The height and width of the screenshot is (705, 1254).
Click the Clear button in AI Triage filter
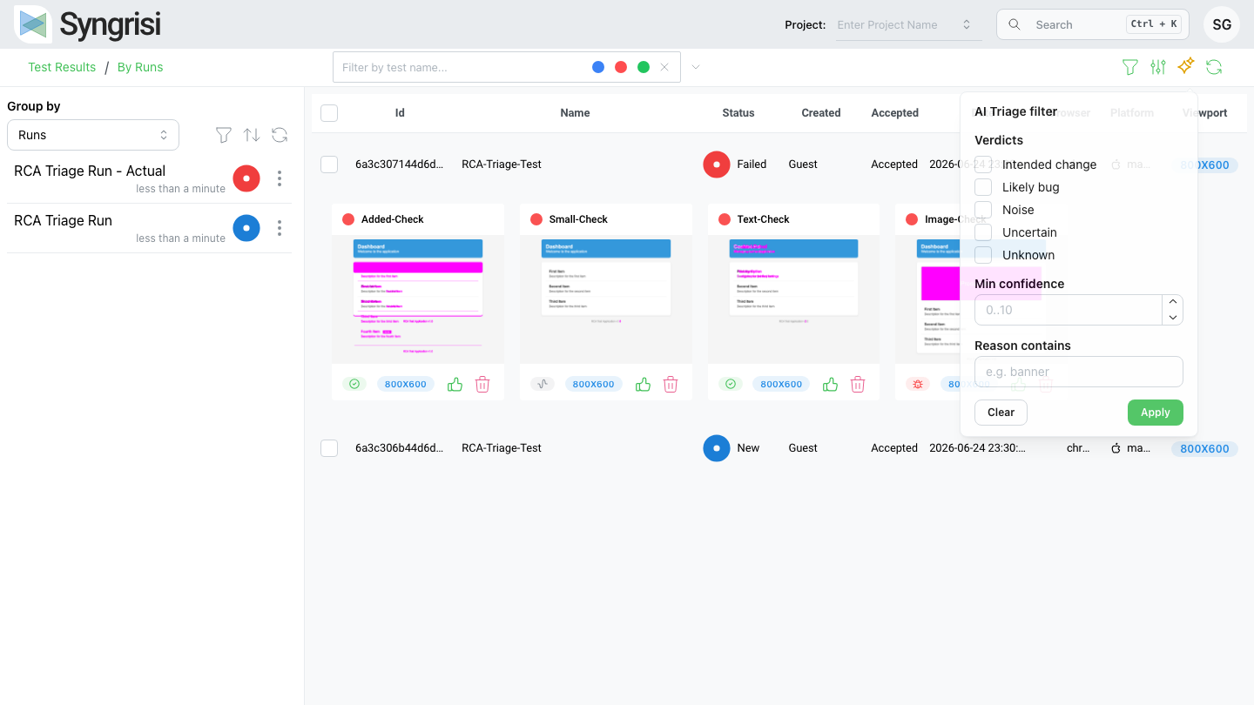[1001, 413]
